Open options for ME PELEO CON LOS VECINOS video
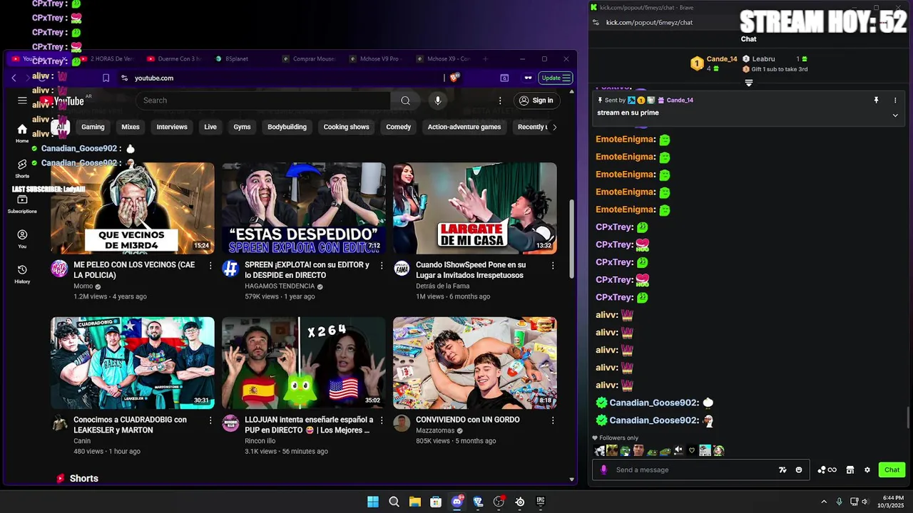 (210, 265)
